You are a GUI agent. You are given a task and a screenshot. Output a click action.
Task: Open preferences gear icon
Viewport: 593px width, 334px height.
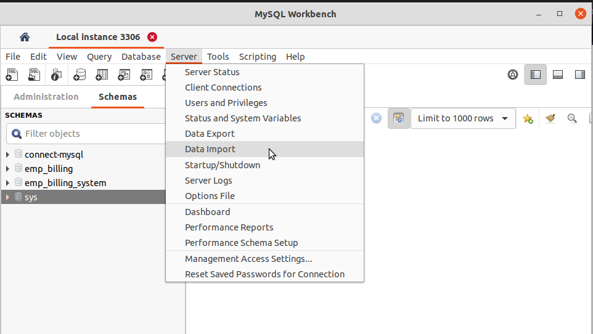click(513, 75)
